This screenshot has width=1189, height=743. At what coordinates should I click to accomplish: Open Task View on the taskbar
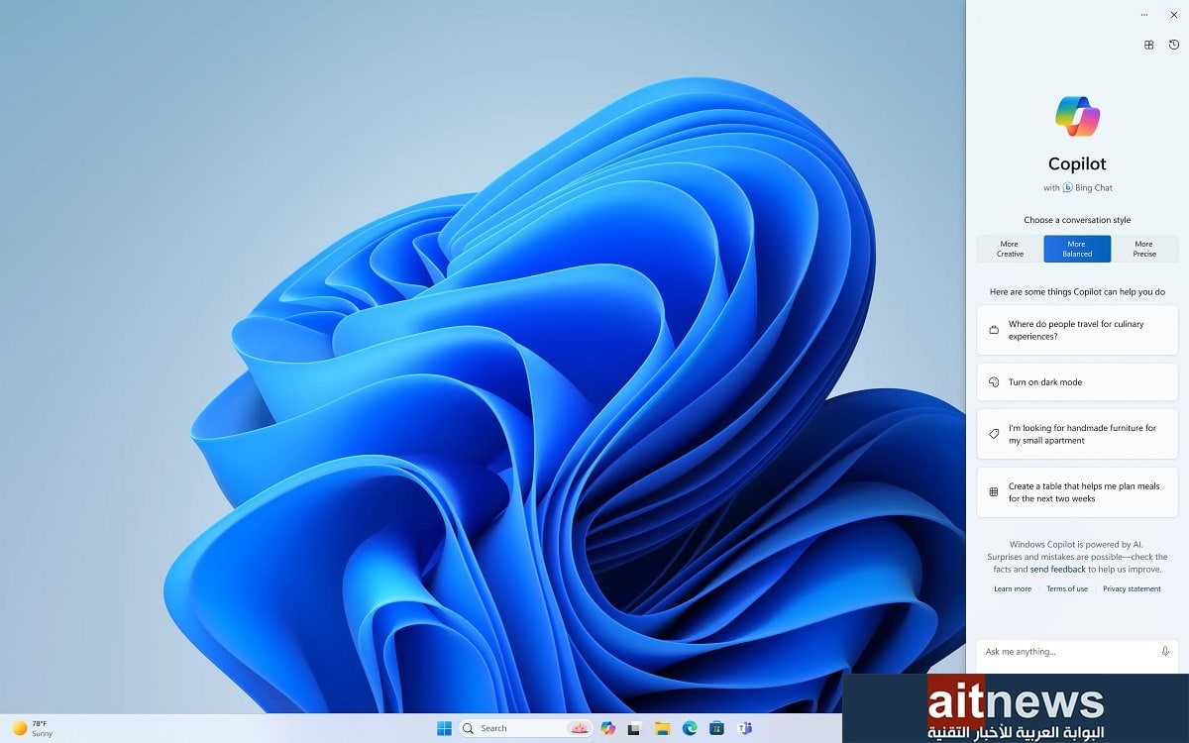pos(634,728)
